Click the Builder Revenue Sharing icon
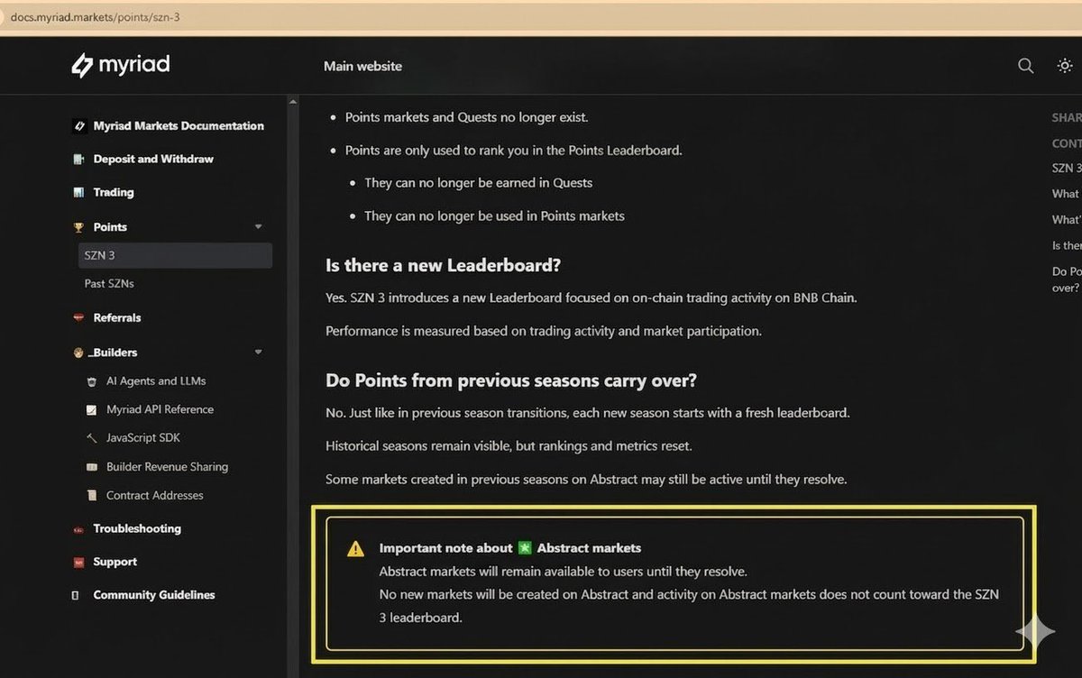Screen dimensions: 1082x678 pos(91,467)
